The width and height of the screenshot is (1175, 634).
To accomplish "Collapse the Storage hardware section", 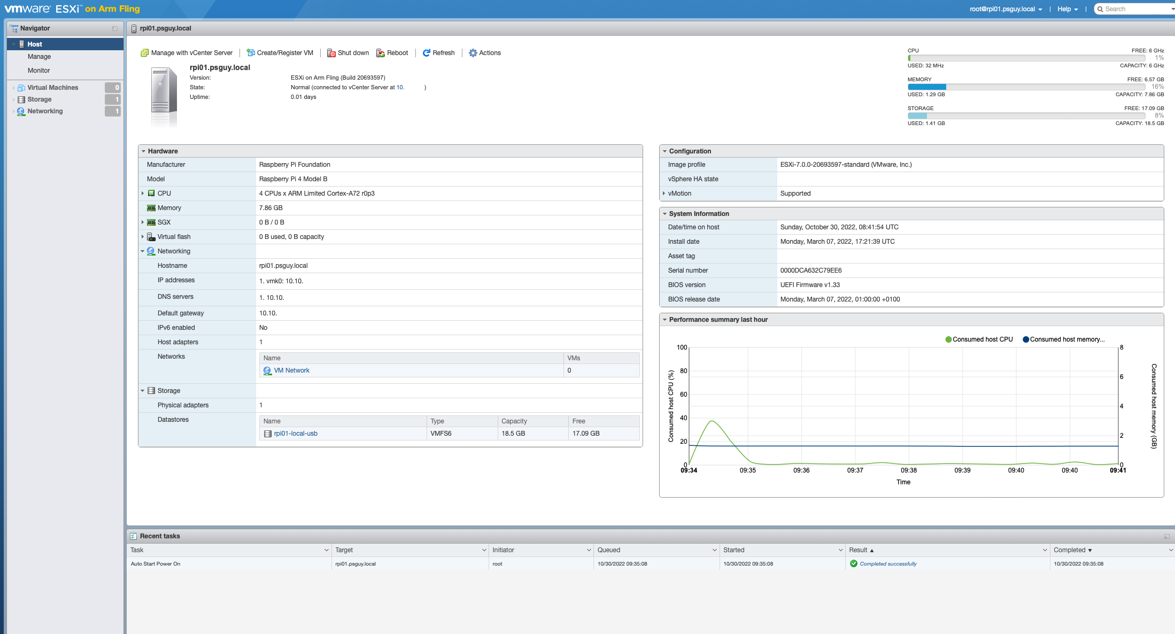I will (x=143, y=391).
